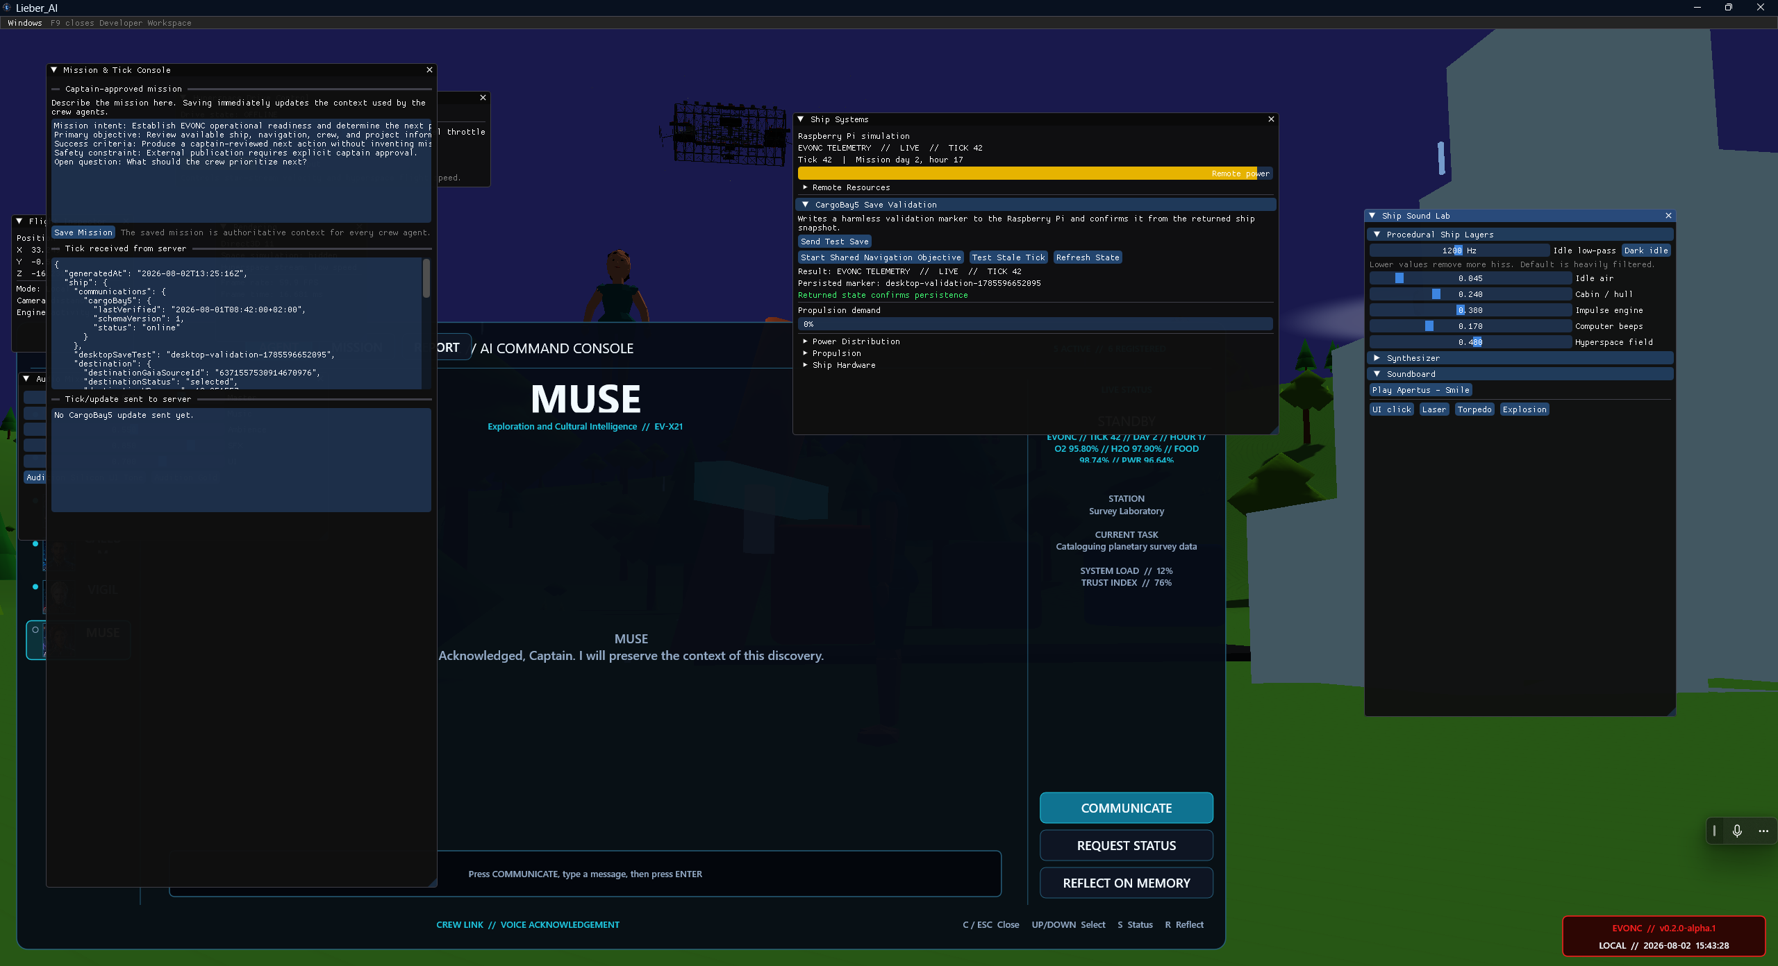Click the REQUEST STATUS button
The height and width of the screenshot is (966, 1778).
click(x=1127, y=845)
